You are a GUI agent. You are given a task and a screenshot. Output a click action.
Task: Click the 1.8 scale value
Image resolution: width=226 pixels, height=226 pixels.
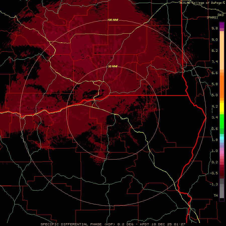[x=215, y=140]
